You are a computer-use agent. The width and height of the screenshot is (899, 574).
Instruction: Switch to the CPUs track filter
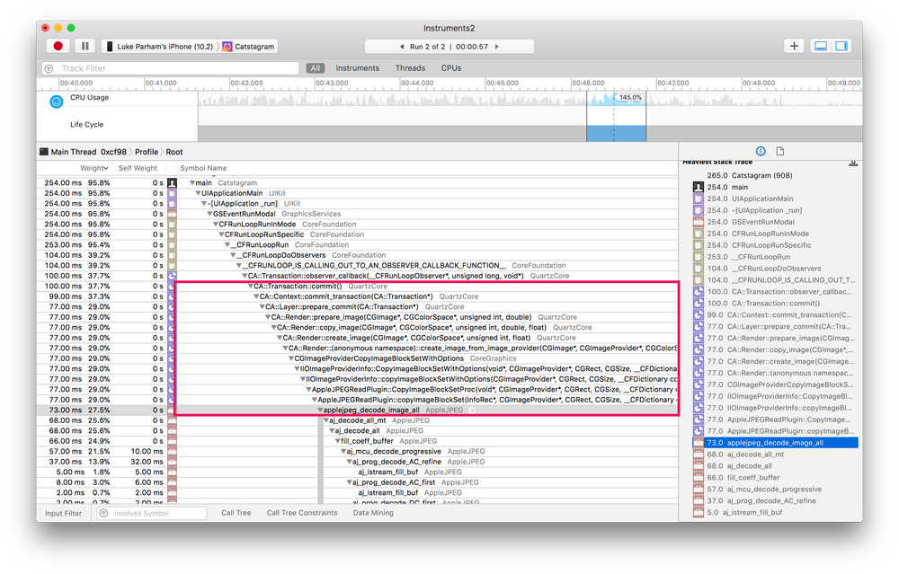[451, 68]
